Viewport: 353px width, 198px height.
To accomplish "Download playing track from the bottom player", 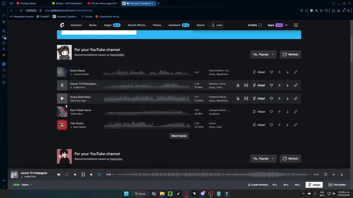I will [x=342, y=174].
